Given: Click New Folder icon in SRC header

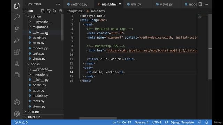Looking at the screenshot, I should (48, 11).
